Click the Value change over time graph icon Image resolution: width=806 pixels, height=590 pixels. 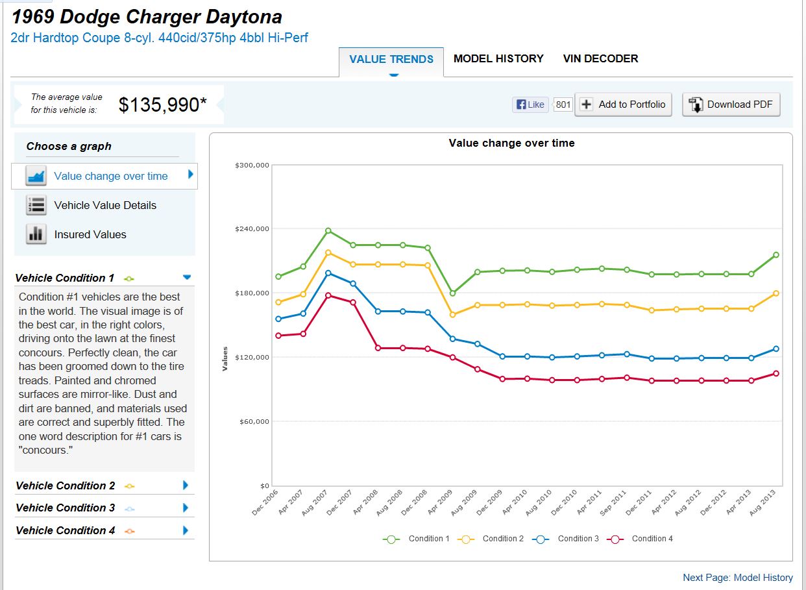coord(36,176)
